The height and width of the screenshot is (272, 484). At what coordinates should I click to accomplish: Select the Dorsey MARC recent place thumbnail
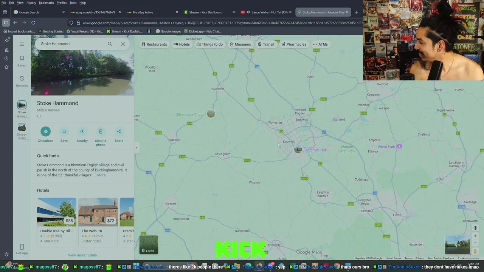tap(22, 131)
